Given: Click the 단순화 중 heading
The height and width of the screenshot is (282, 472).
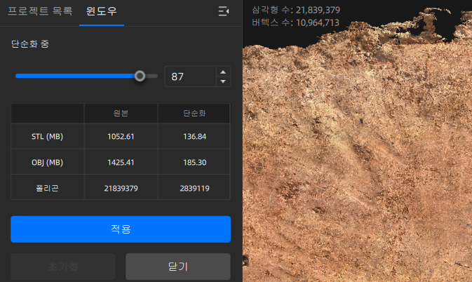Looking at the screenshot, I should (x=30, y=44).
